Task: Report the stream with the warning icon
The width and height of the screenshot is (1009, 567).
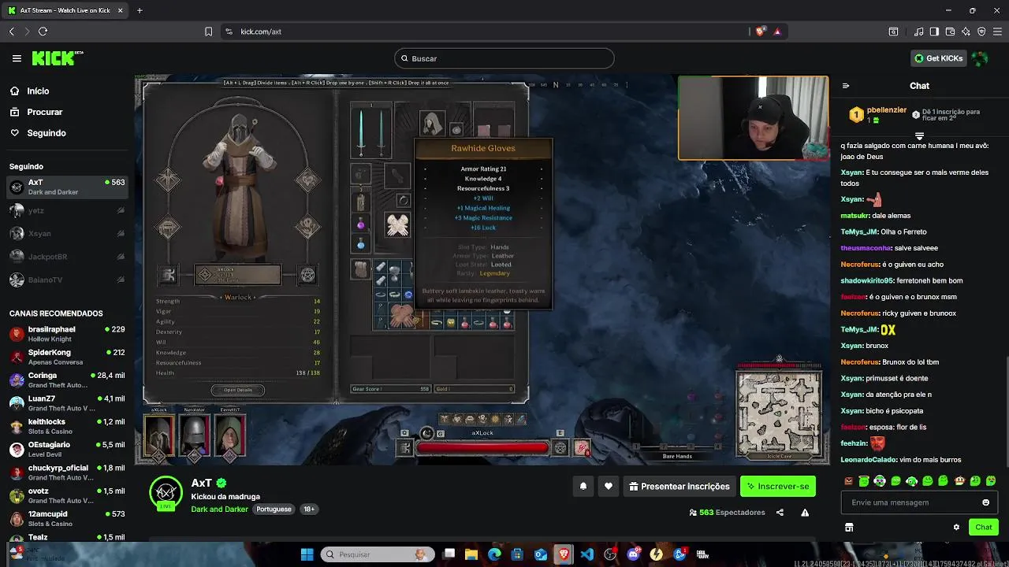Action: point(805,512)
